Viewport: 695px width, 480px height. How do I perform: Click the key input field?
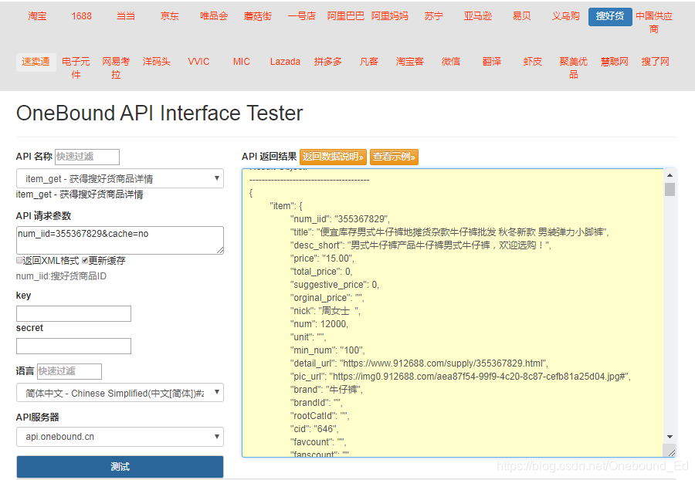point(73,313)
